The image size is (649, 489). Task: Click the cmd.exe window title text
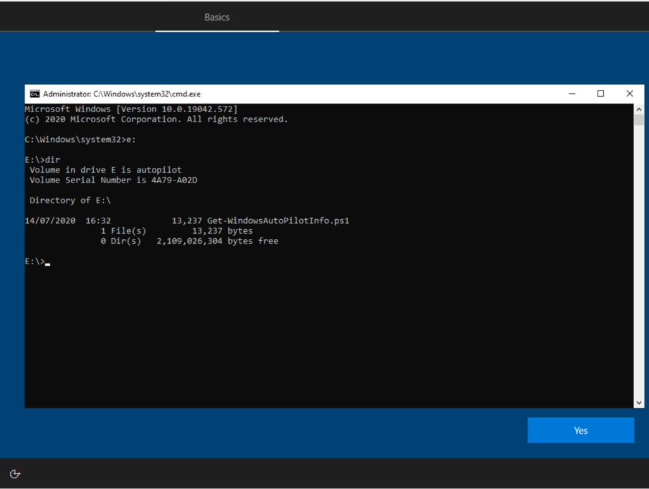coord(122,94)
